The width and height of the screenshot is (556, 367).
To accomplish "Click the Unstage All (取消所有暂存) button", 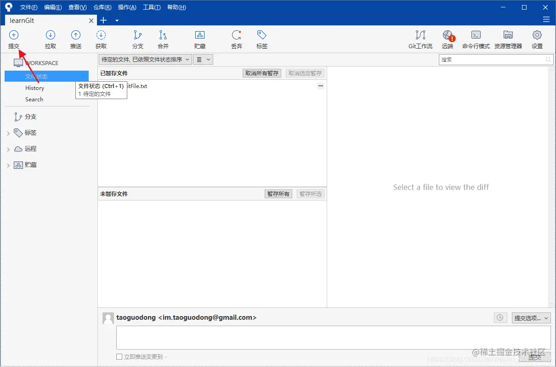I will (262, 73).
